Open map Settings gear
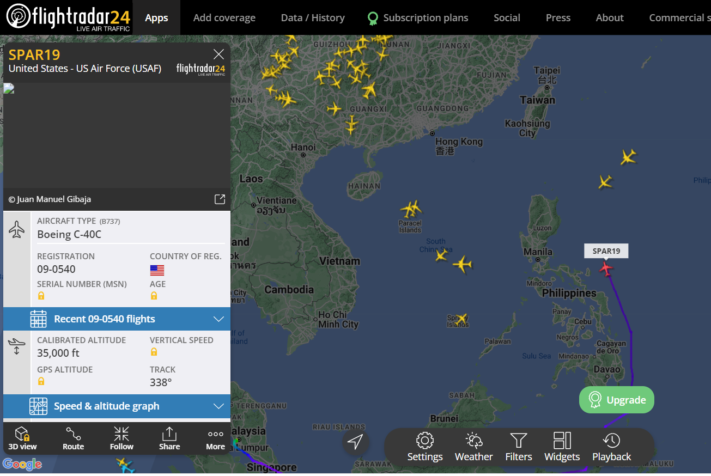The image size is (711, 476). (x=425, y=447)
